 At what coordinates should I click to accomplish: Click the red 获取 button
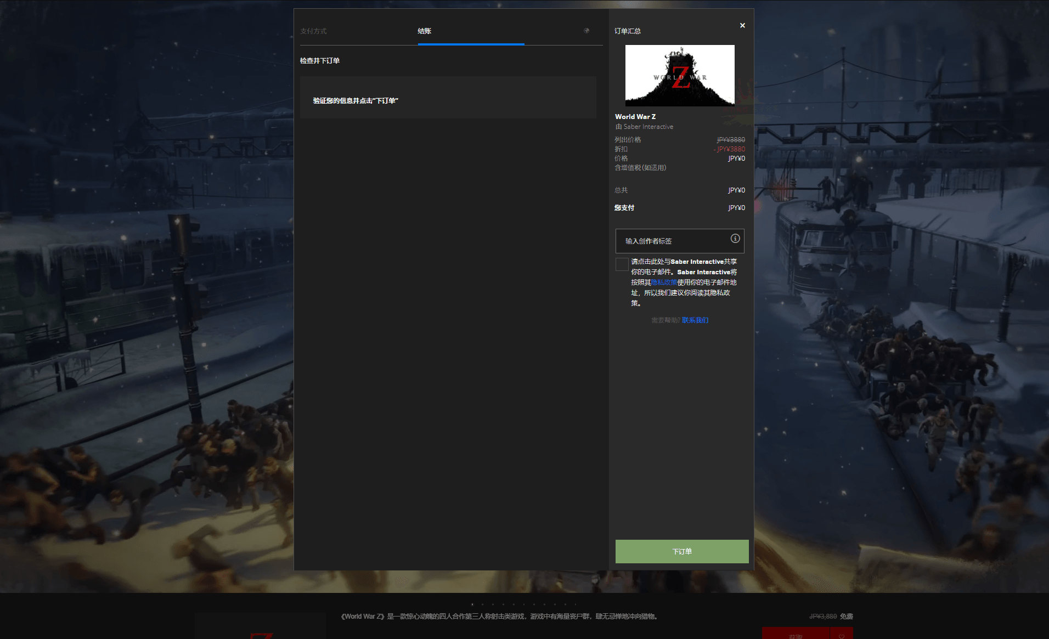(795, 635)
